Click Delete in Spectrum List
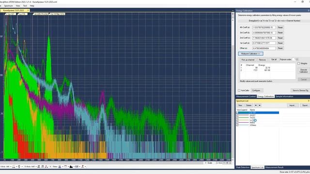The image size is (310, 174). pos(248,105)
